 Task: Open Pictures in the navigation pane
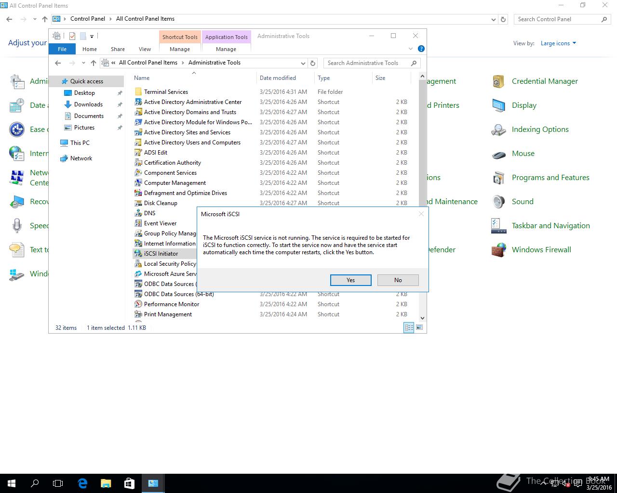coord(84,128)
